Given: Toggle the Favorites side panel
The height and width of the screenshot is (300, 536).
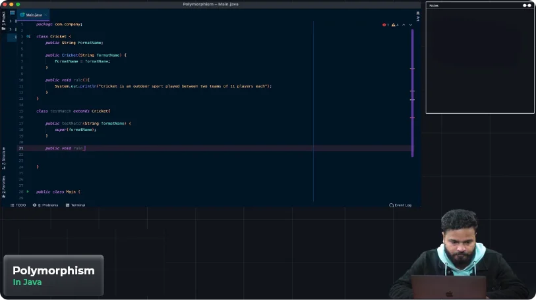Looking at the screenshot, I should tap(3, 187).
